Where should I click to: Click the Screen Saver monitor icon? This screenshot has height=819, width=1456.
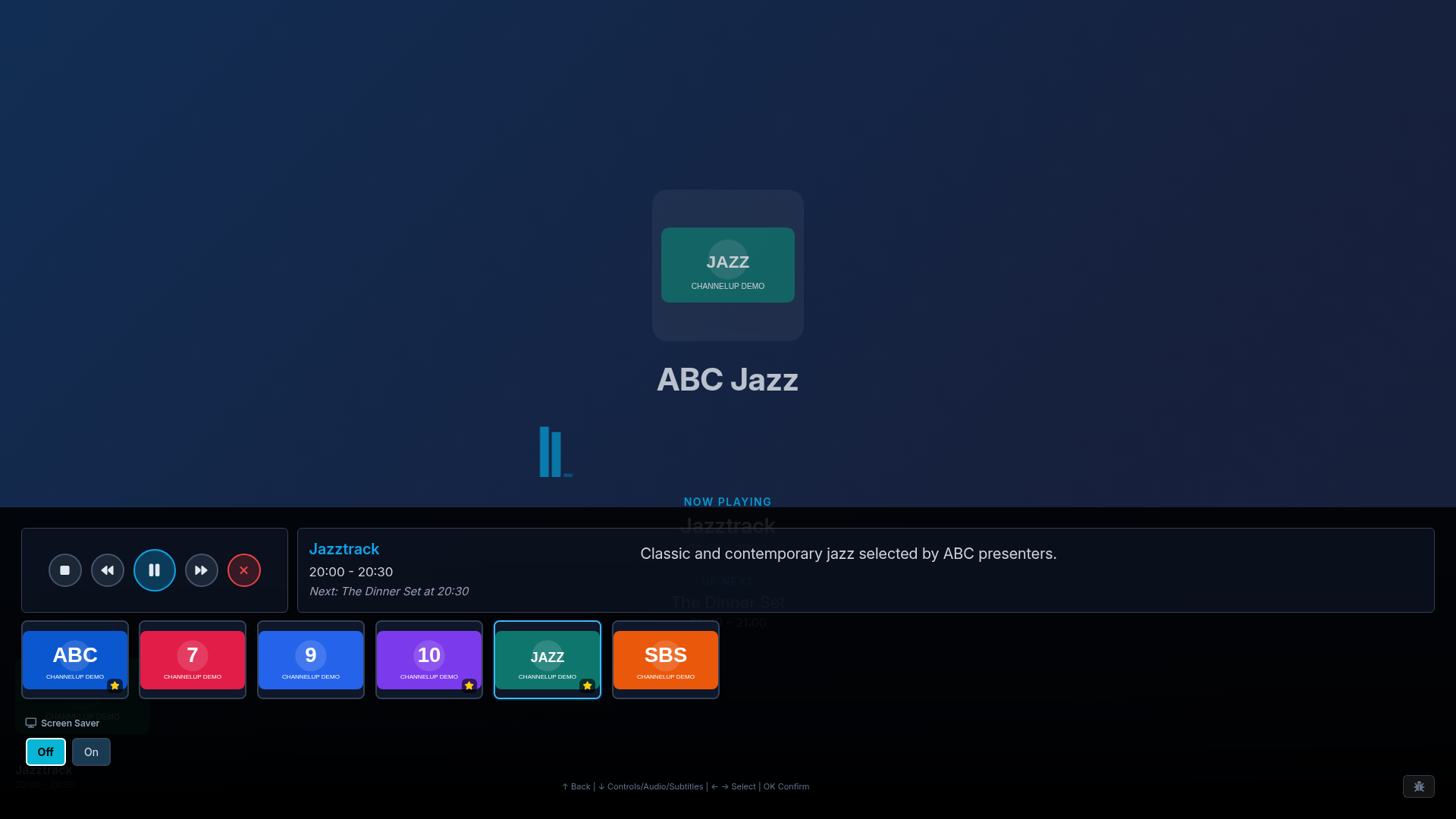point(31,723)
